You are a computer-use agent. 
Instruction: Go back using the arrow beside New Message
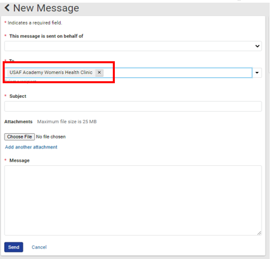[x=7, y=8]
